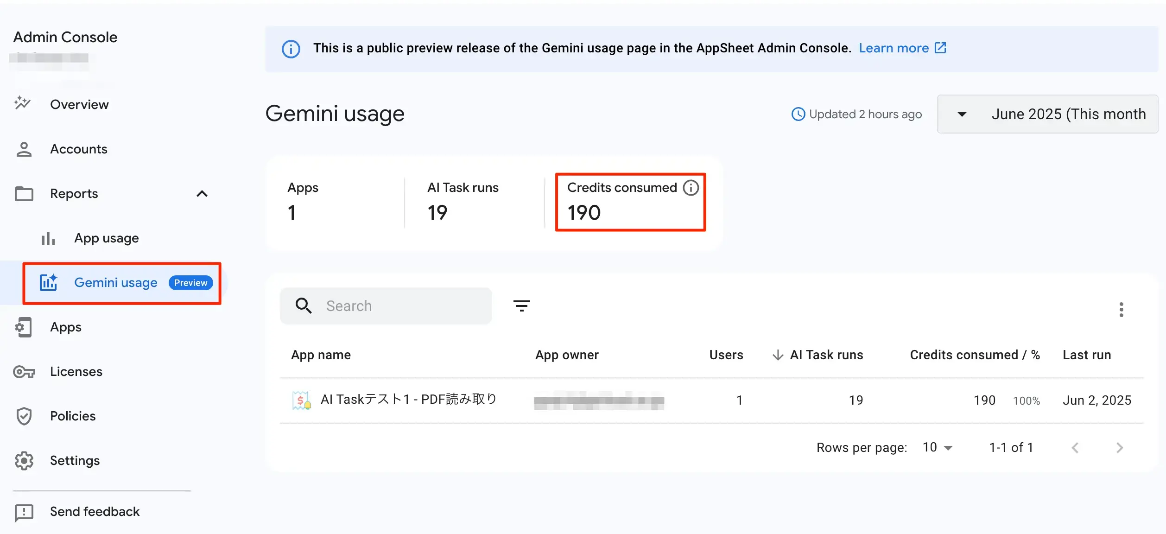The image size is (1166, 534).
Task: Click the Updated 2 hours ago text
Action: click(865, 114)
